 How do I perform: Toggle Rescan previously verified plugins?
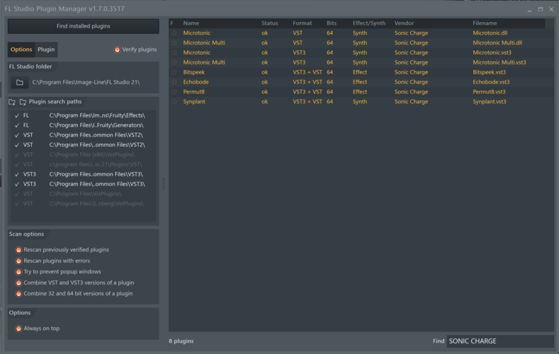point(18,250)
